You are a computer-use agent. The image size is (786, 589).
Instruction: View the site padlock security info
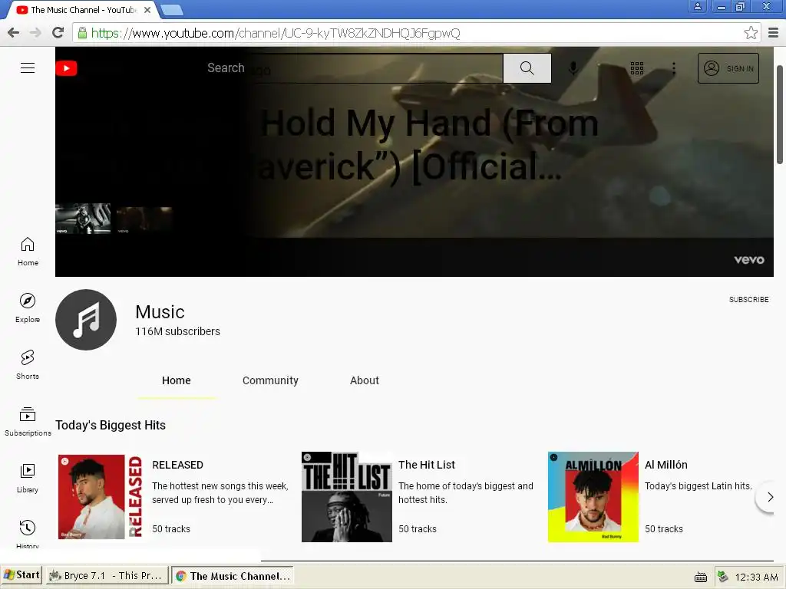pyautogui.click(x=82, y=33)
